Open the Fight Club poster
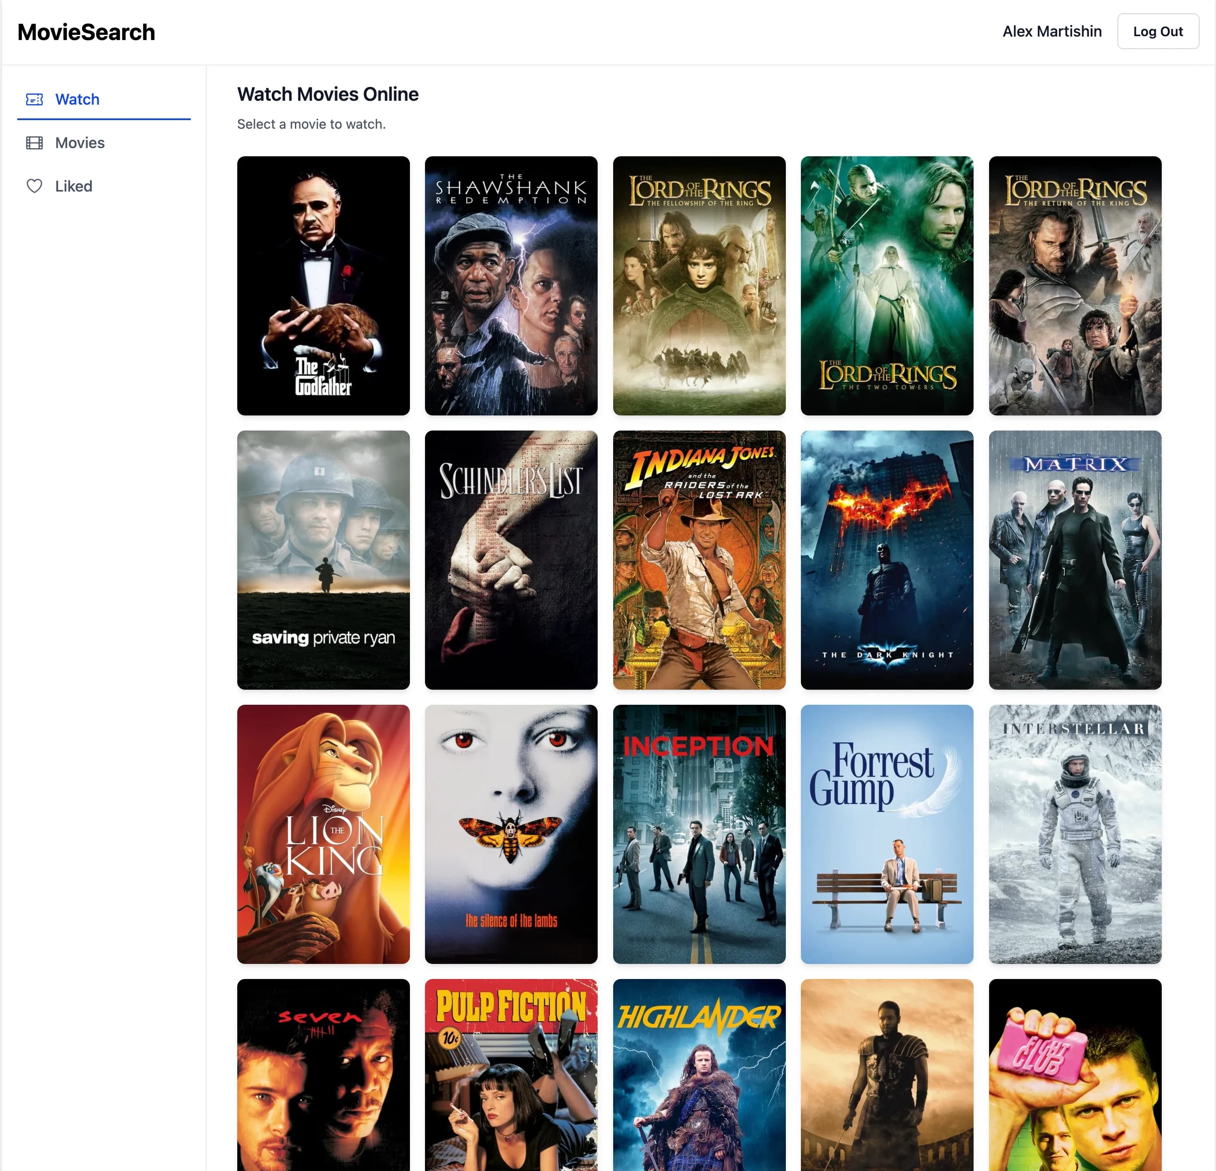Screen dimensions: 1216x1171 (1075, 1075)
